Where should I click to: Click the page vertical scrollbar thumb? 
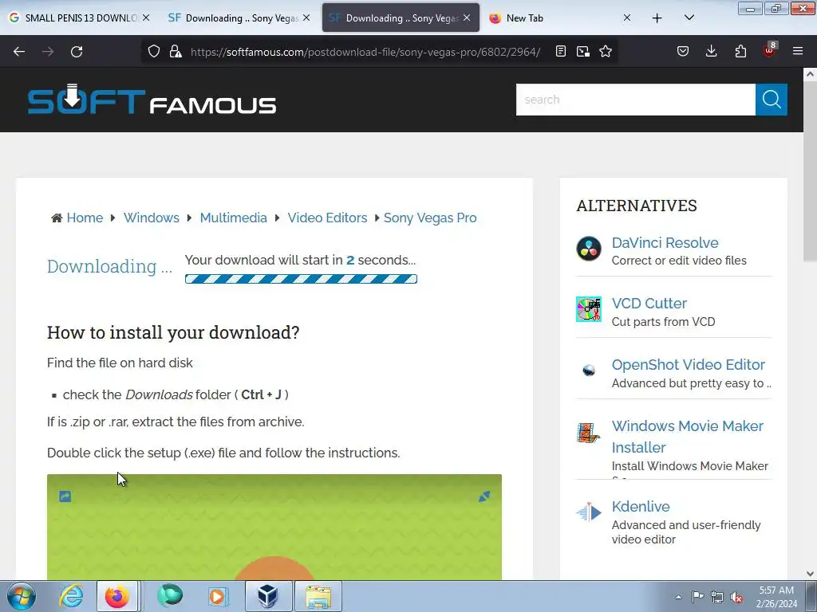810,171
